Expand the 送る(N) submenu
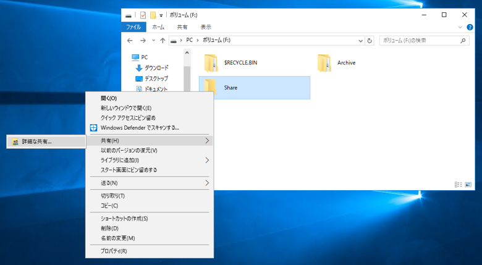The width and height of the screenshot is (482, 265). 150,183
